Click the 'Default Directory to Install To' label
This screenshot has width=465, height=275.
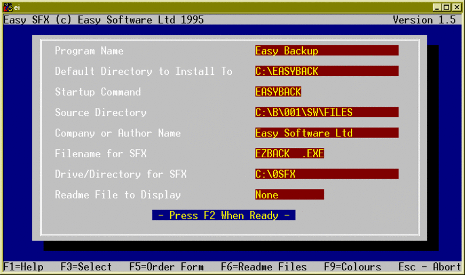point(144,71)
